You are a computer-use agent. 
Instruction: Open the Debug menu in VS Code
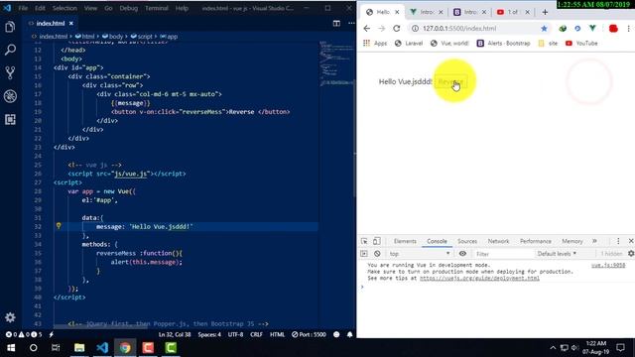coord(128,8)
